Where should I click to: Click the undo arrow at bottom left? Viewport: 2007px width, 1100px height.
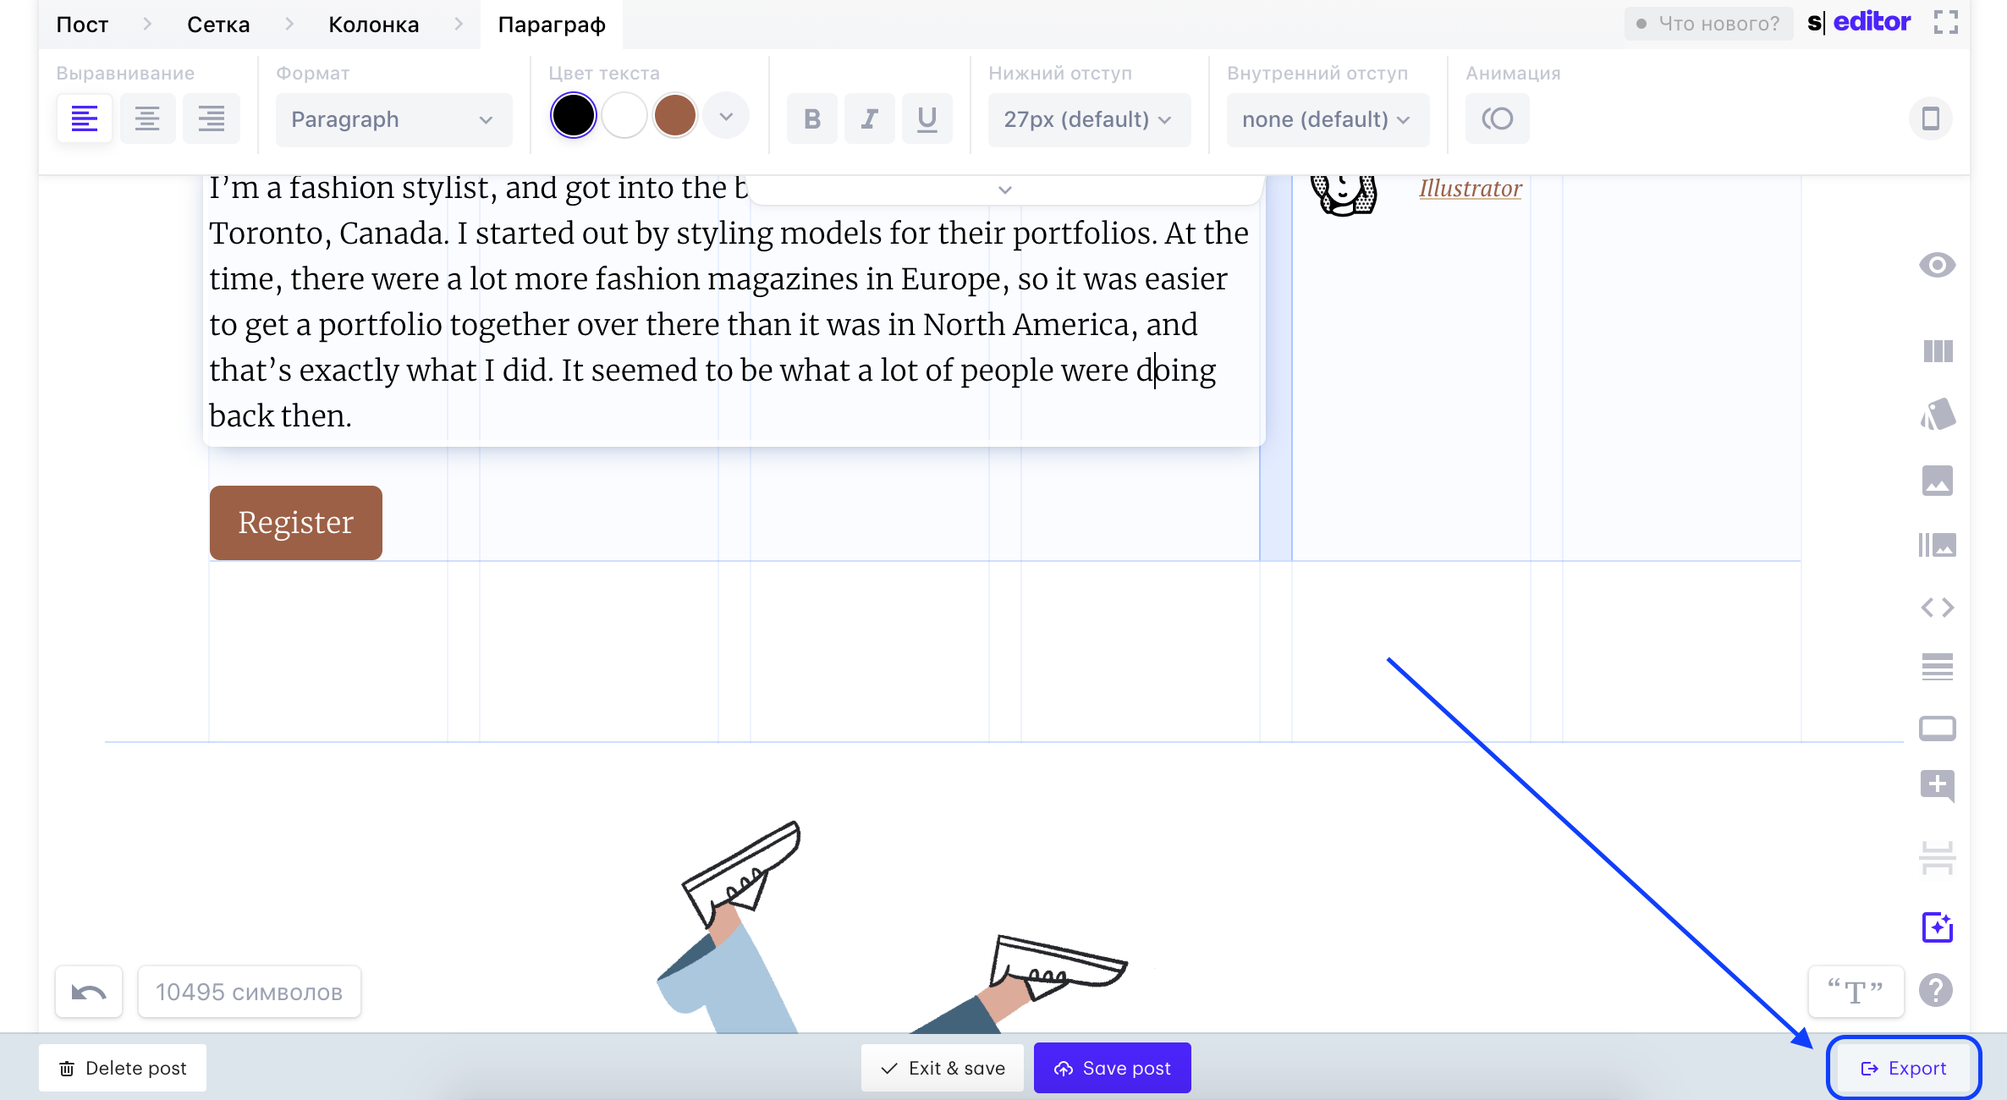[88, 991]
